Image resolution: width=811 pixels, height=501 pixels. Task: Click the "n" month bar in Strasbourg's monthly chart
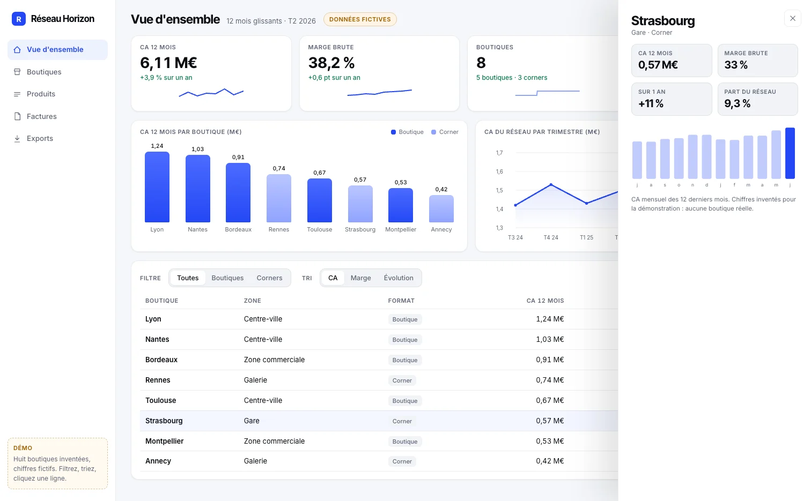(x=693, y=157)
